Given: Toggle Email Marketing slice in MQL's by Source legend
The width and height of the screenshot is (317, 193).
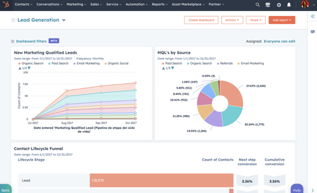Looking at the screenshot, I should 250,64.
